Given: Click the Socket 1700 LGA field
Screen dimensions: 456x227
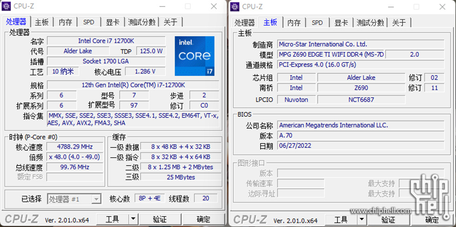Looking at the screenshot, I should coord(106,61).
